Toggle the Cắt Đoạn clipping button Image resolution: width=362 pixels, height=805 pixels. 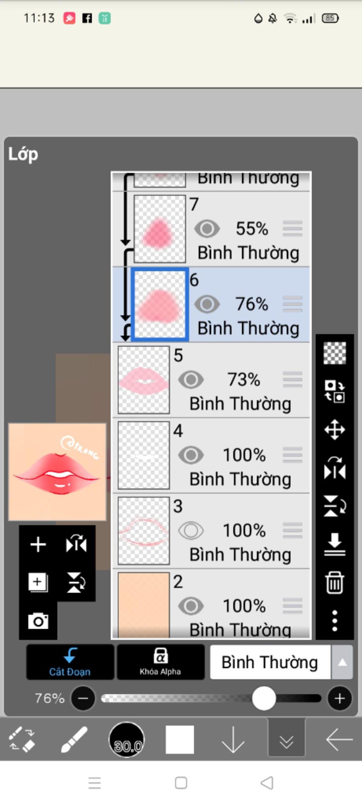(x=70, y=662)
